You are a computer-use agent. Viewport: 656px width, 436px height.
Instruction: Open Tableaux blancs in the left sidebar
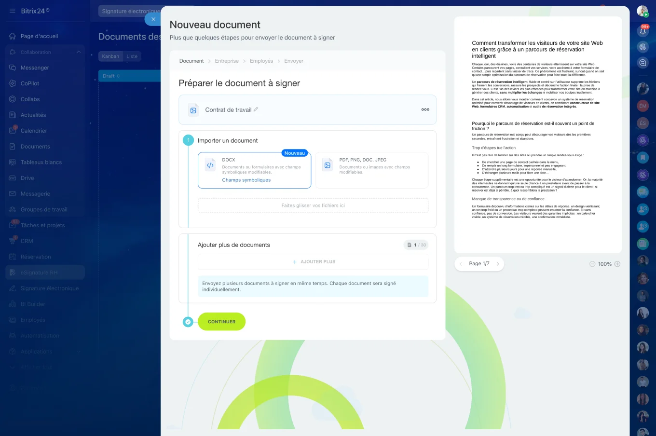[x=41, y=163]
